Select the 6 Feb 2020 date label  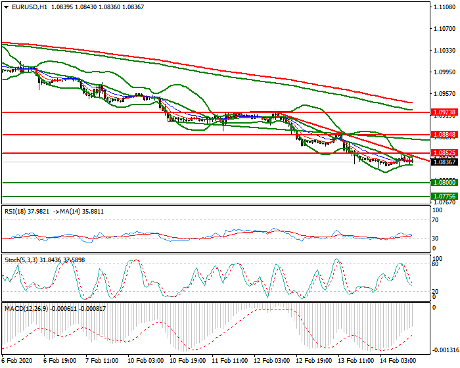[16, 361]
